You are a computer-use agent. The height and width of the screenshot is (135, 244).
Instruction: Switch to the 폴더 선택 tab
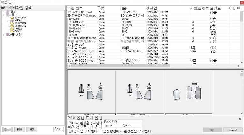8,8
